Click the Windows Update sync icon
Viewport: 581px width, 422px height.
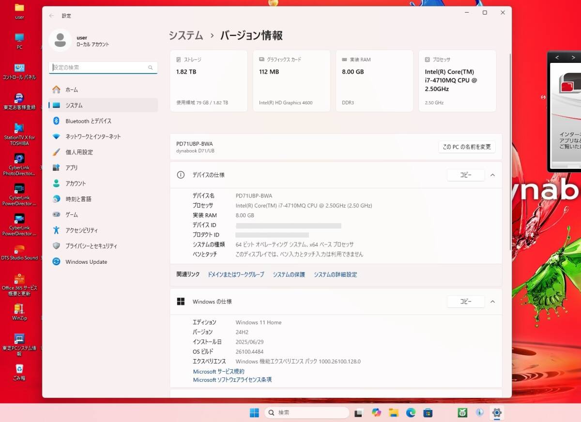click(x=56, y=262)
